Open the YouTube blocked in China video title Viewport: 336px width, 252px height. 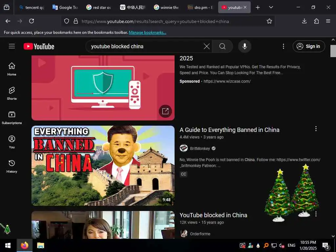213,215
